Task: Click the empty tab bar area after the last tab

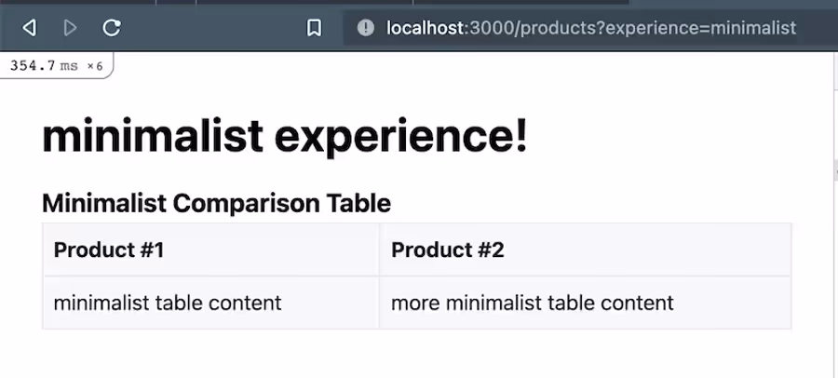Action: (x=734, y=3)
